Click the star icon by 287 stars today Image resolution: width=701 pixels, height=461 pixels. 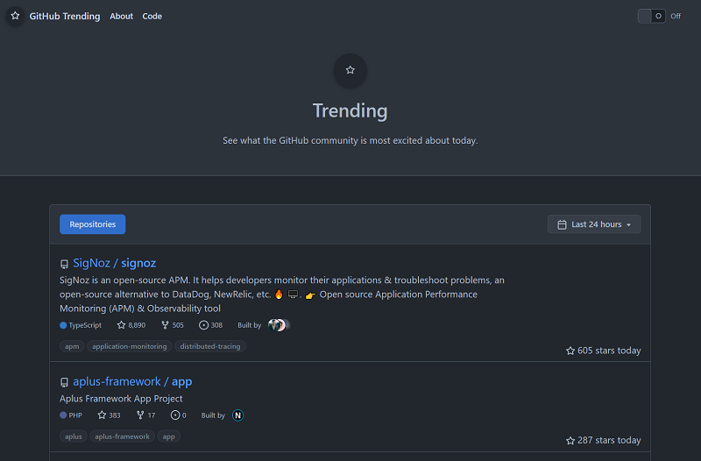(x=570, y=441)
